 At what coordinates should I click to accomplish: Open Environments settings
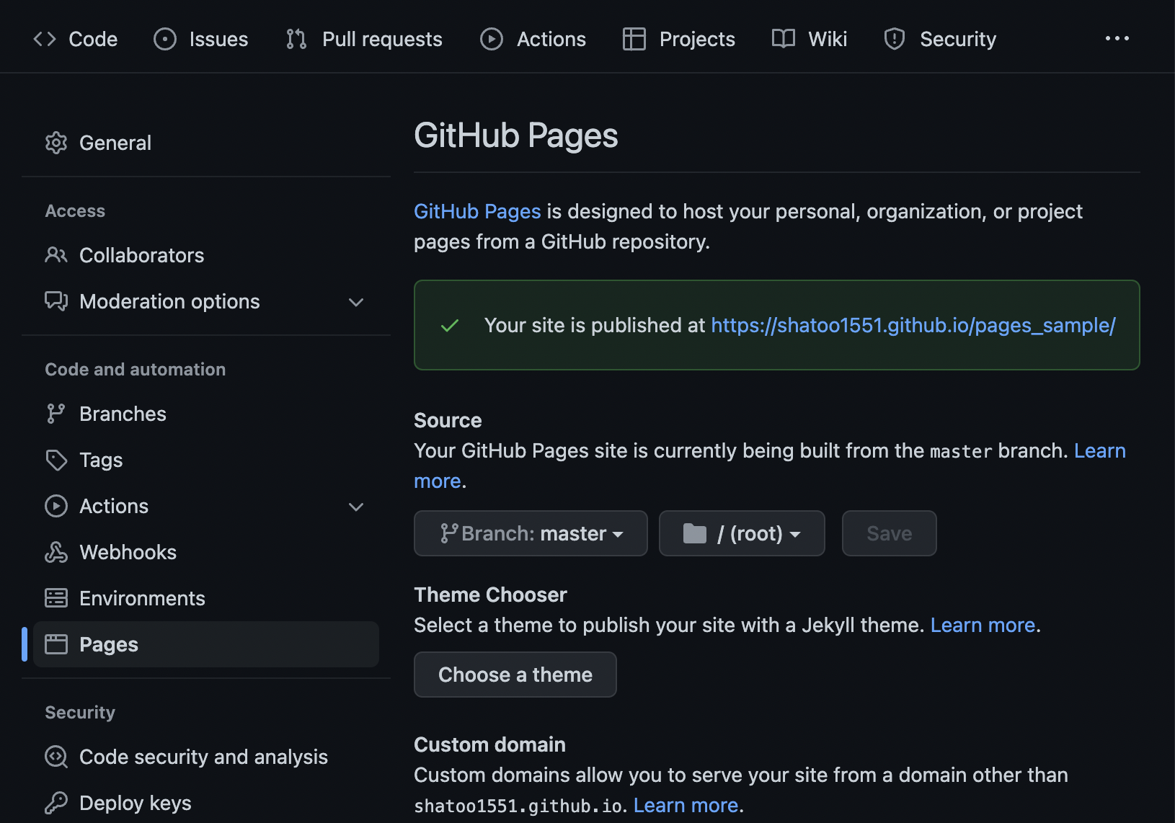(x=206, y=598)
